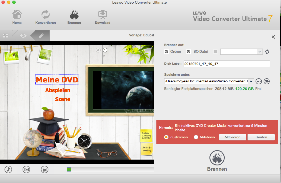281x183 pixels.
Task: Close the burn settings panel
Action: (273, 37)
